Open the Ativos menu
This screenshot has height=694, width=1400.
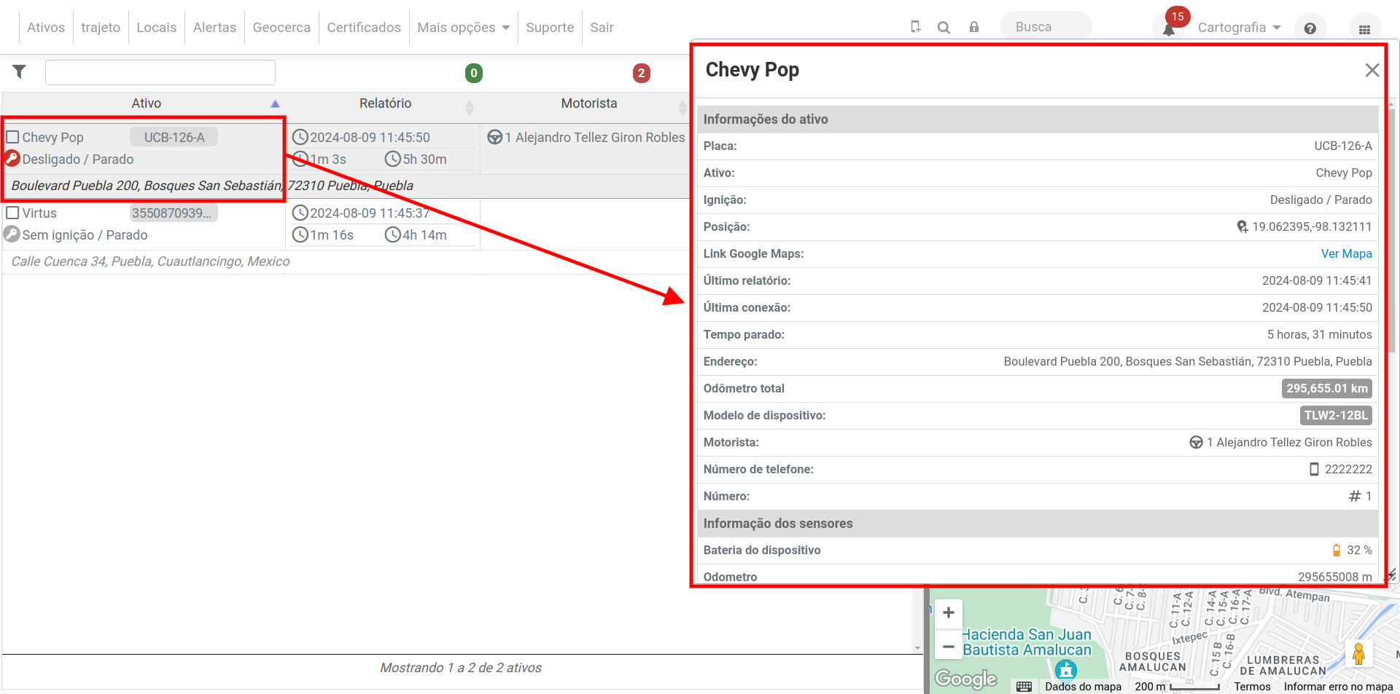(x=46, y=27)
